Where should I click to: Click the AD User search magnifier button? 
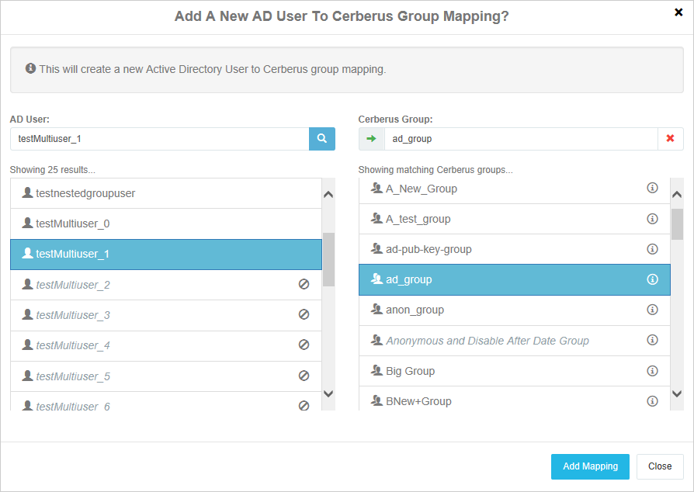pyautogui.click(x=322, y=139)
